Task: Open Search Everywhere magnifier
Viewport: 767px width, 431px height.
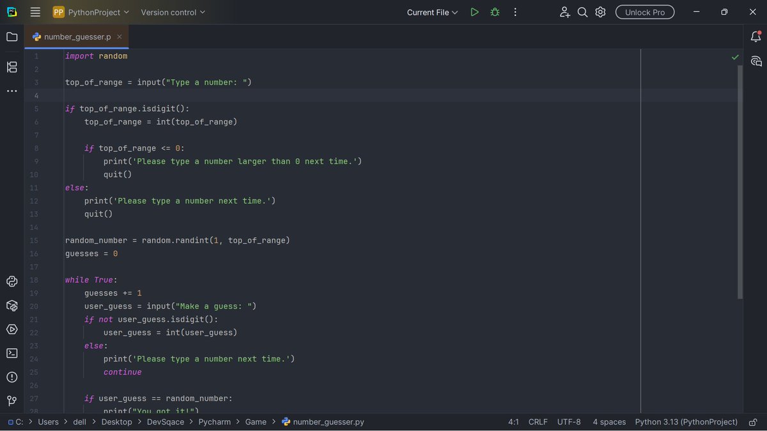Action: pyautogui.click(x=582, y=11)
